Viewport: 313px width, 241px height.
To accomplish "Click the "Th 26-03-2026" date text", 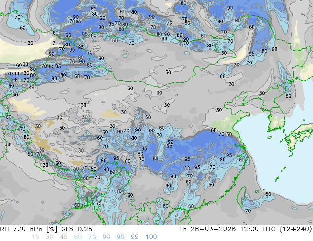I will (x=207, y=229).
